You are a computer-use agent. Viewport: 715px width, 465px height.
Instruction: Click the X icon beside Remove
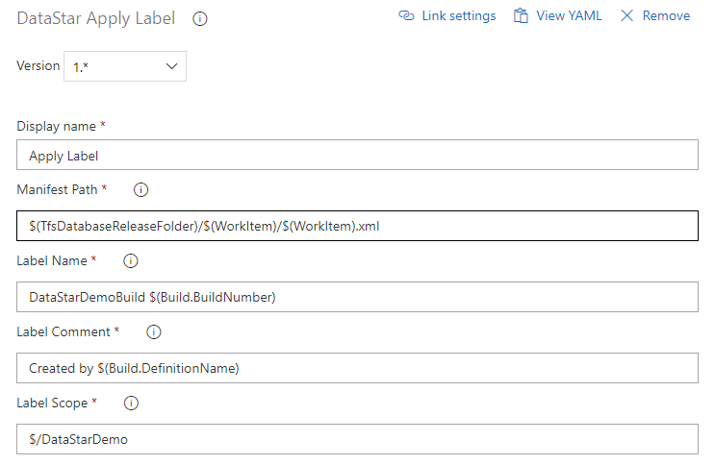tap(627, 16)
